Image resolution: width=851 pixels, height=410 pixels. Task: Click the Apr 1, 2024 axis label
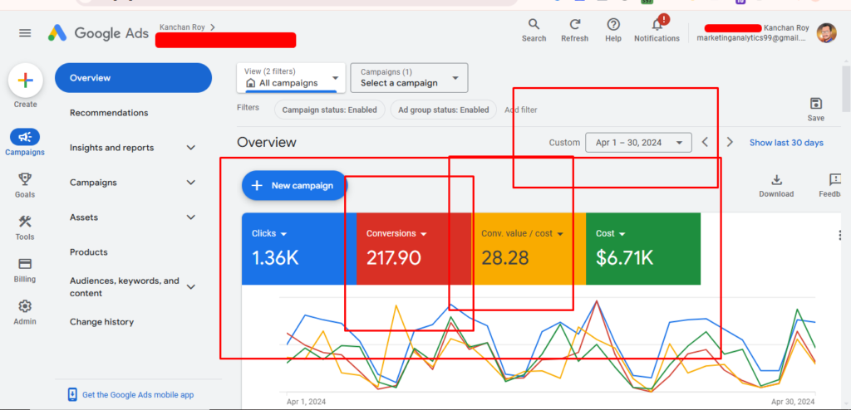306,402
